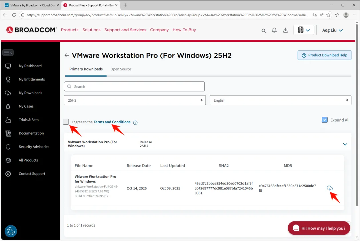
Task: Open browser favorites list icon
Action: tap(337, 15)
